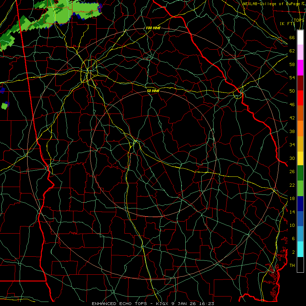Click the legend value '46'
Screen dimensions: 306x306
[x=292, y=105]
